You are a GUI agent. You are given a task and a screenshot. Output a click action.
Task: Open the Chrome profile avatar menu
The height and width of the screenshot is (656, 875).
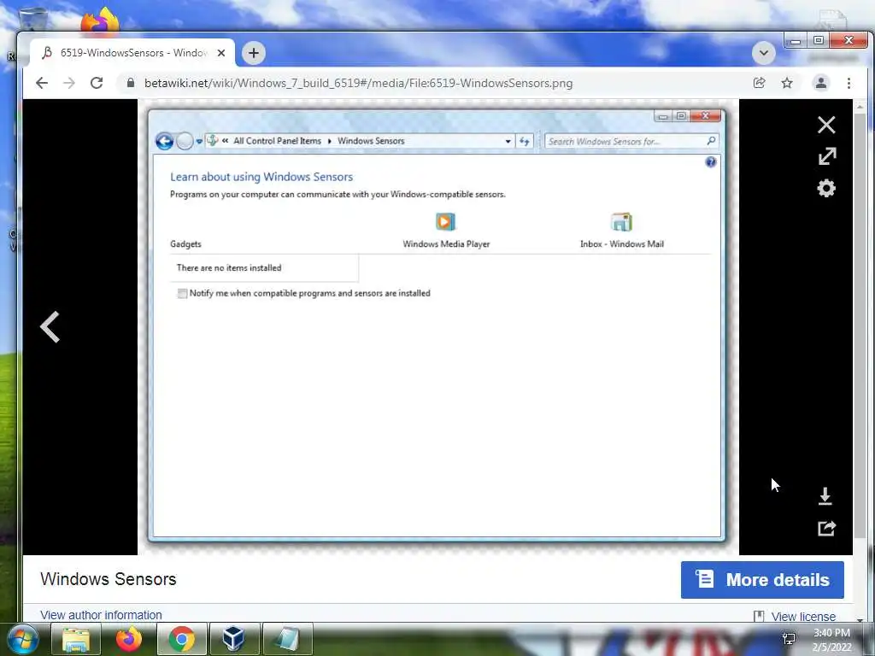[x=821, y=83]
